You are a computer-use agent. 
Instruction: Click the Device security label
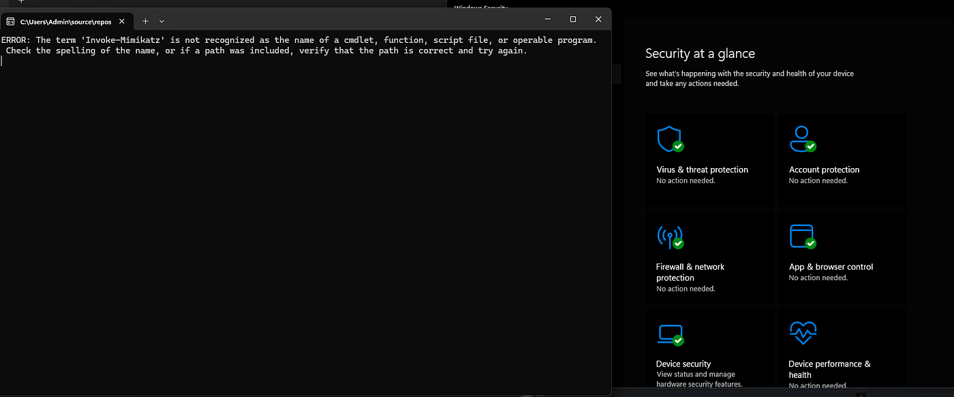tap(683, 364)
